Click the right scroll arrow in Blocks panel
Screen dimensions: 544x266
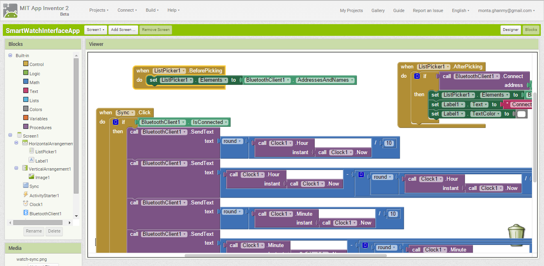pos(69,223)
